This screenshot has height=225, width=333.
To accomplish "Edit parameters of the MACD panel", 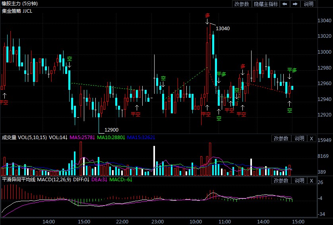I will [281, 180].
